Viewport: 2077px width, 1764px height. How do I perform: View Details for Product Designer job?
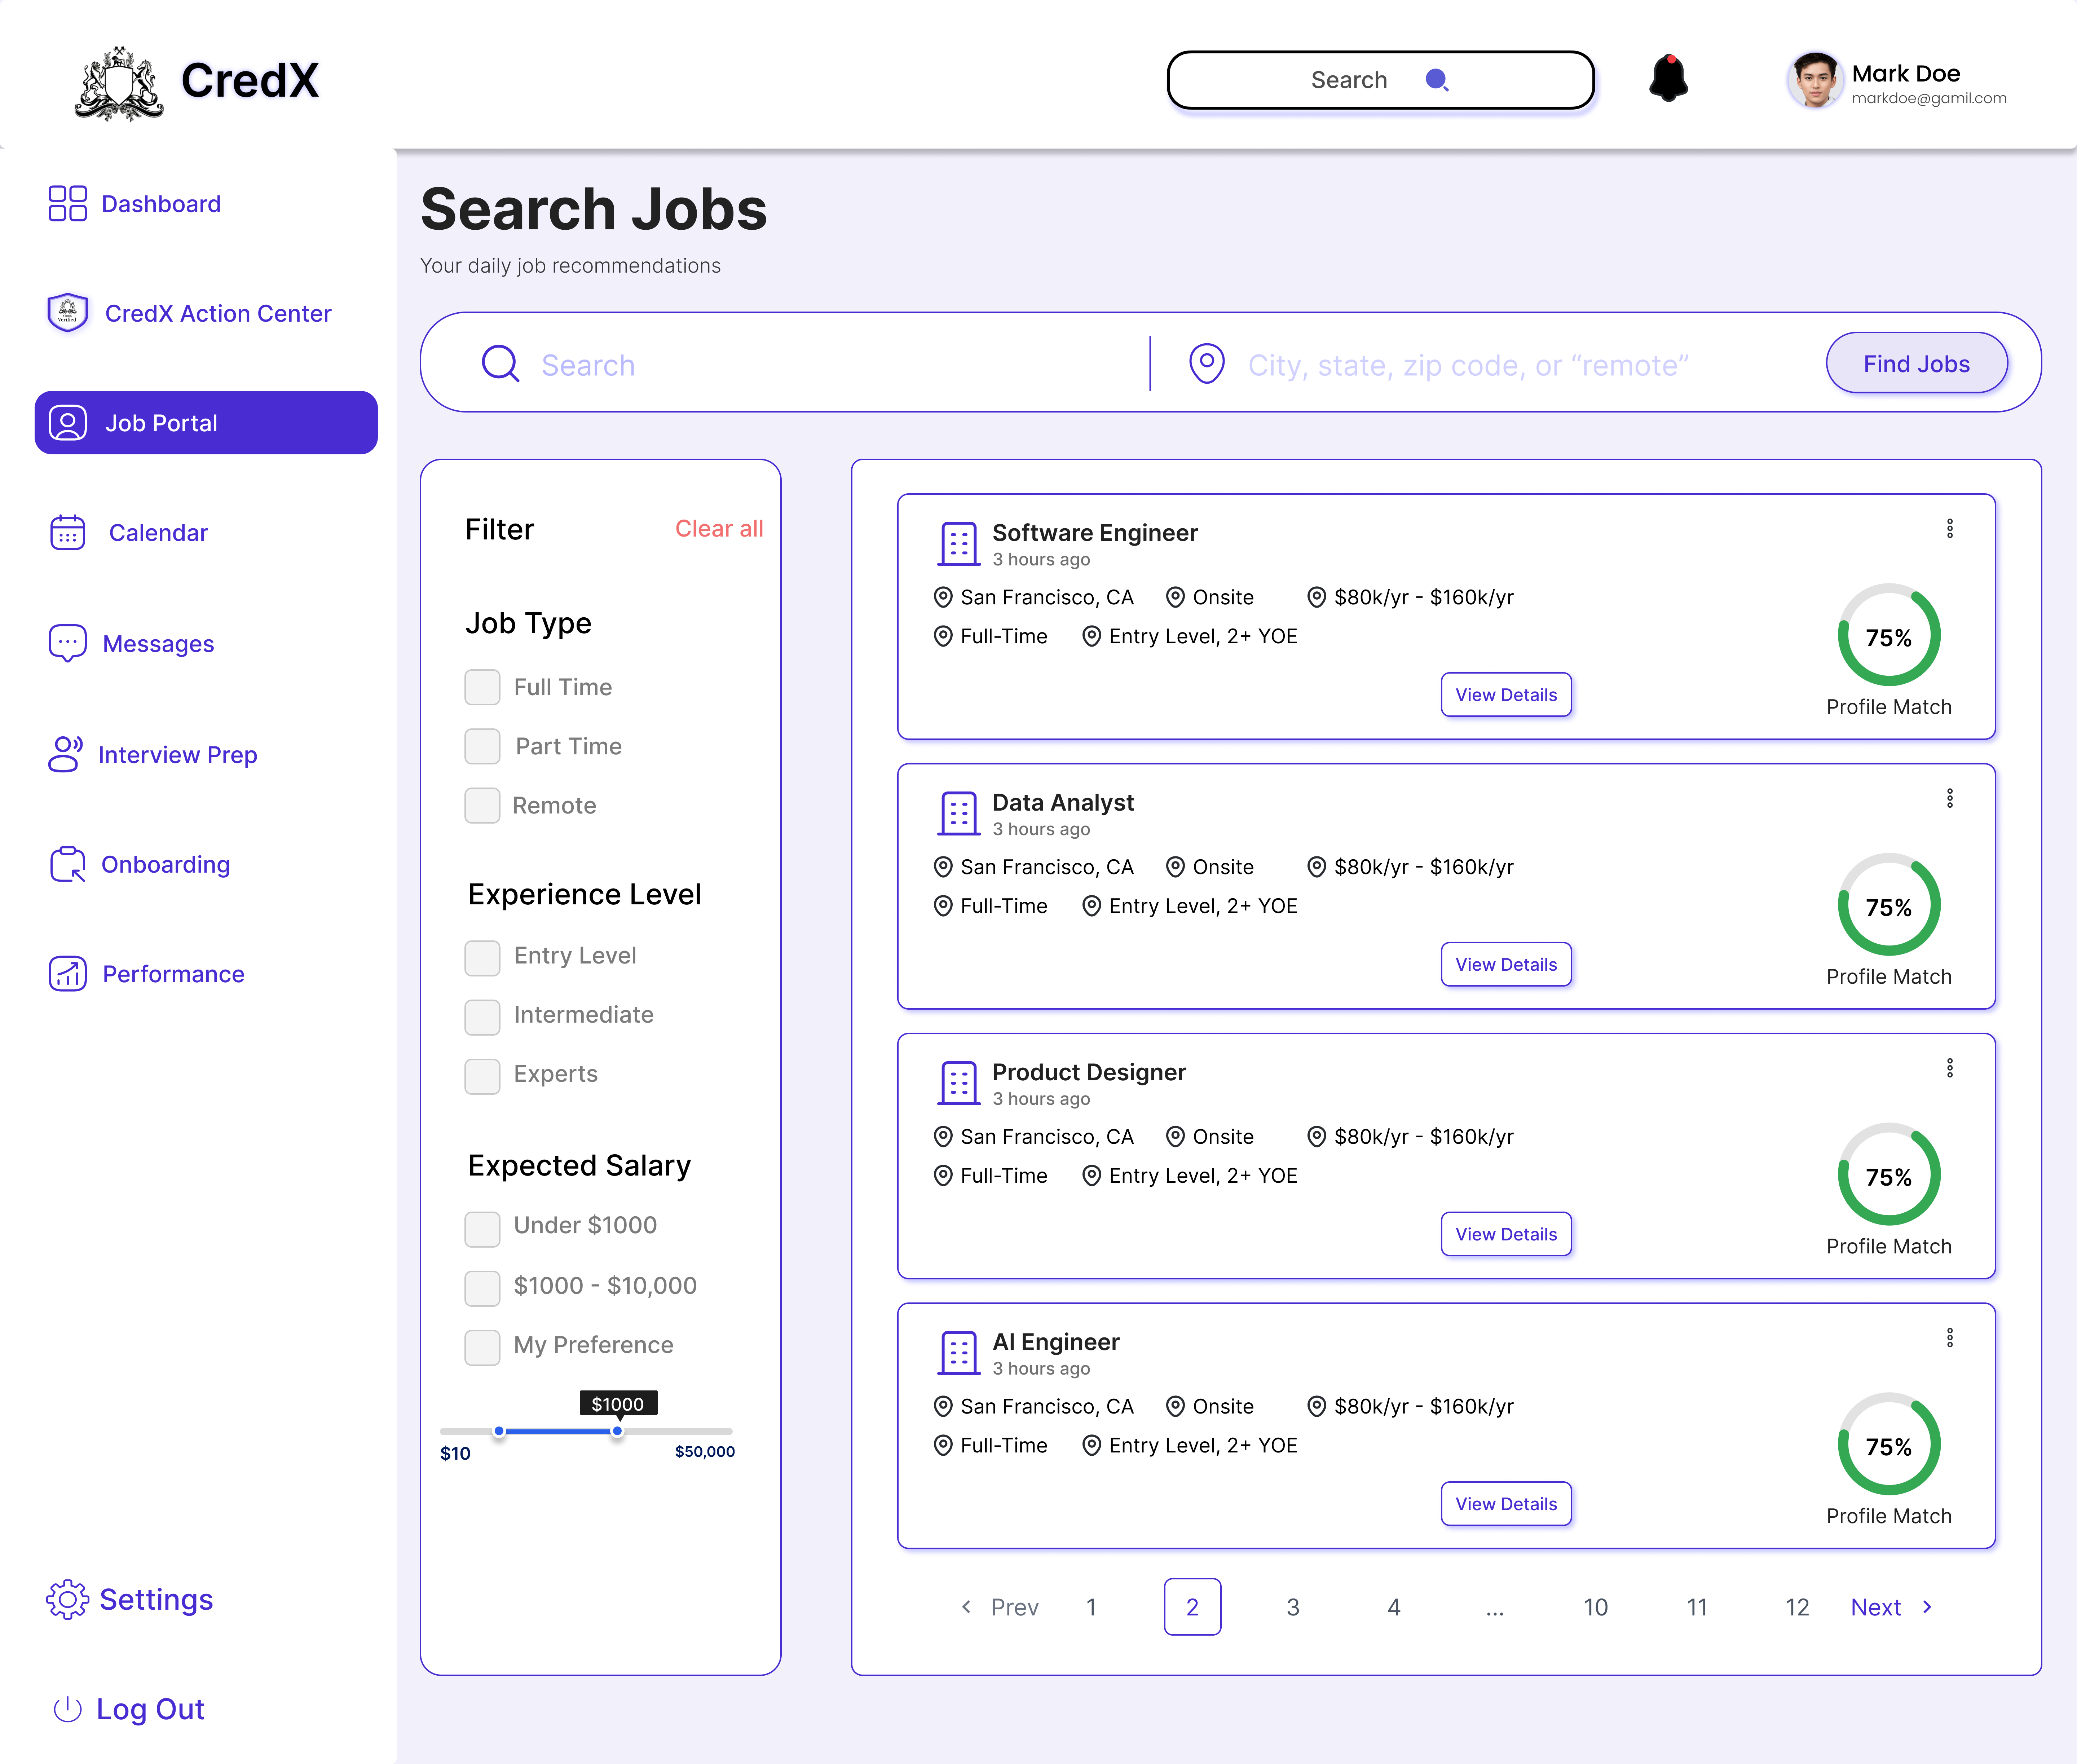click(x=1505, y=1234)
